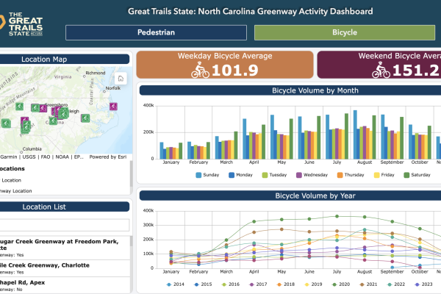This screenshot has width=441, height=294.
Task: Click the Sunday bar for April
Action: [x=245, y=139]
